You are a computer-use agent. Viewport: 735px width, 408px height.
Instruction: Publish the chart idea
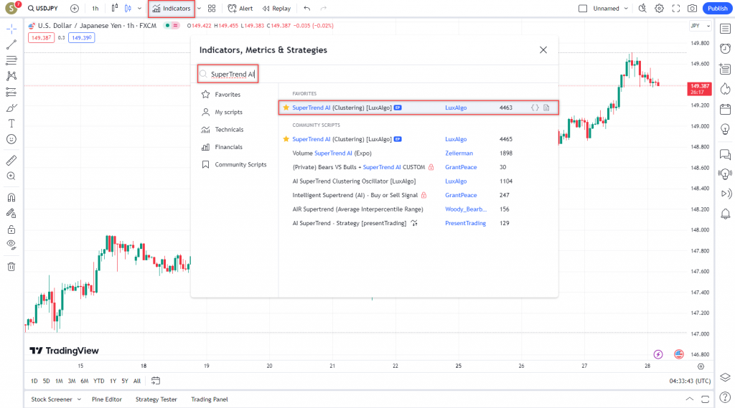717,9
